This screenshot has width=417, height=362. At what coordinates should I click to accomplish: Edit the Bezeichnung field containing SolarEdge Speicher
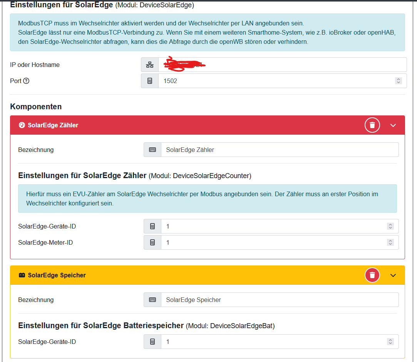click(x=280, y=300)
